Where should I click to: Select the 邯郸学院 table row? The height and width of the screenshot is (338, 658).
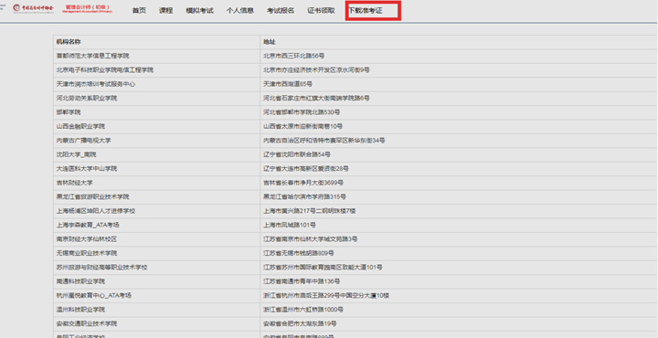(x=355, y=112)
